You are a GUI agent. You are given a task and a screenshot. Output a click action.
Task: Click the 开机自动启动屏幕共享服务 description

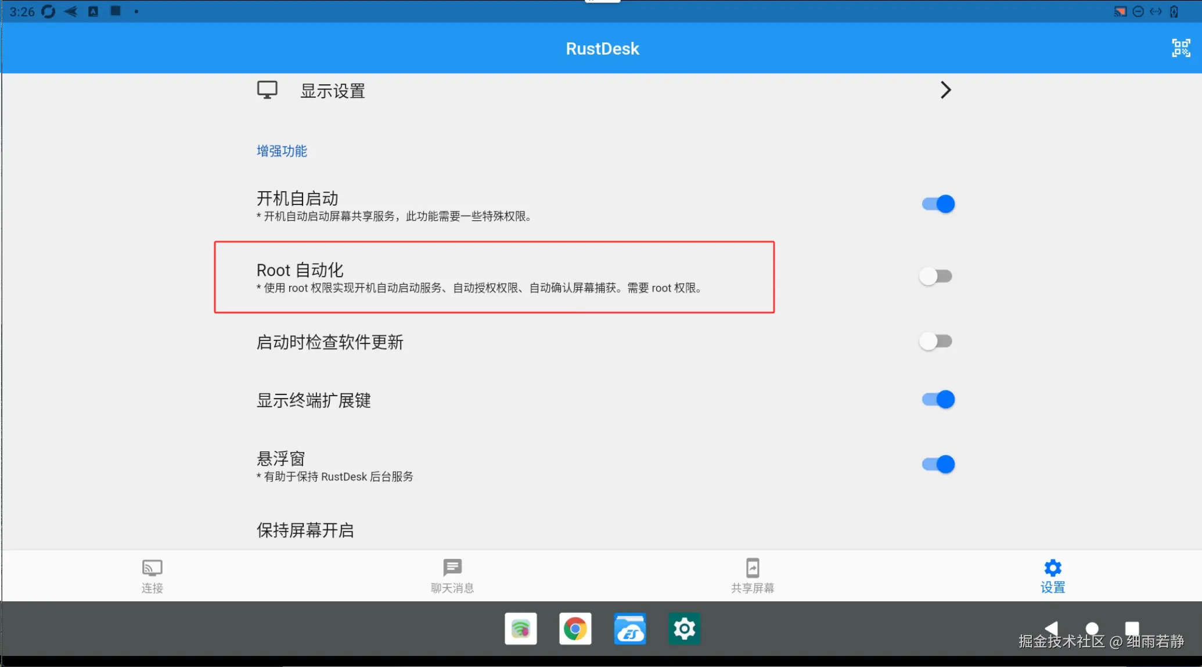coord(394,217)
